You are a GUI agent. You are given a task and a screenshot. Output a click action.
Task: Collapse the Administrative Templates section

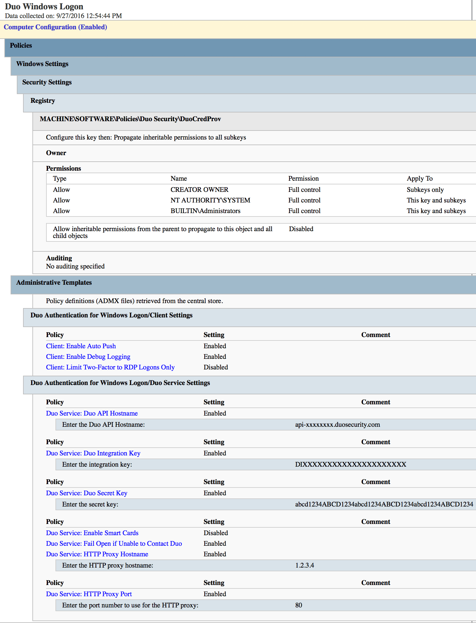coord(54,283)
